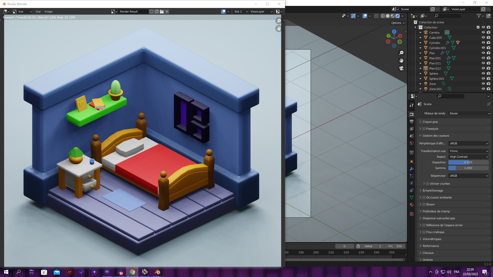Expand the Cylindre tree item
The height and width of the screenshot is (277, 493).
[421, 43]
